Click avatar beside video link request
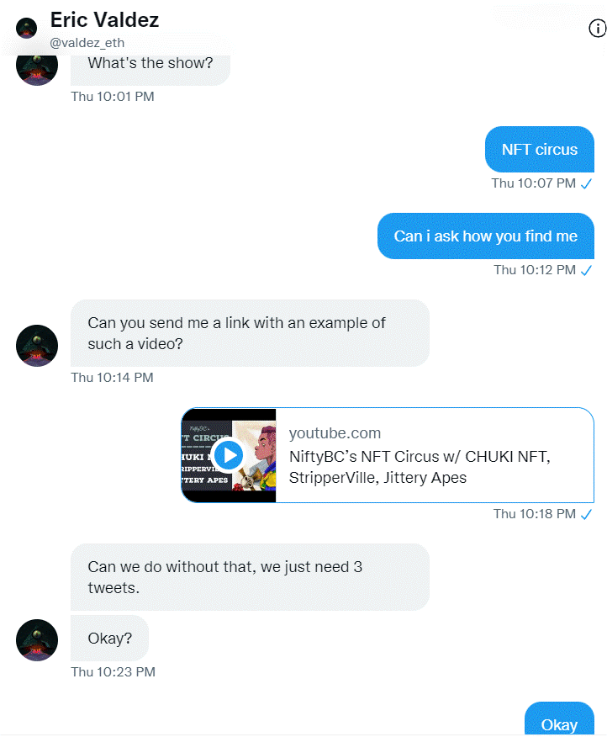Screen dimensions: 607x737 (x=37, y=346)
